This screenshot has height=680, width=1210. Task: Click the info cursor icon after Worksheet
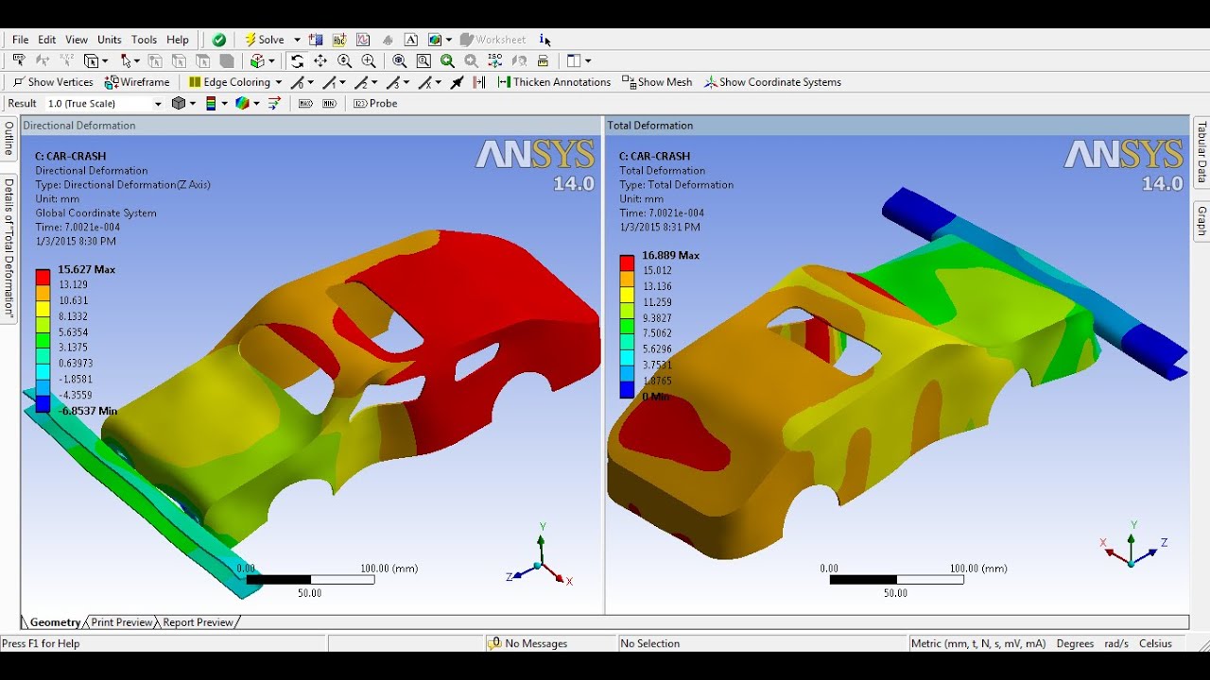click(544, 40)
